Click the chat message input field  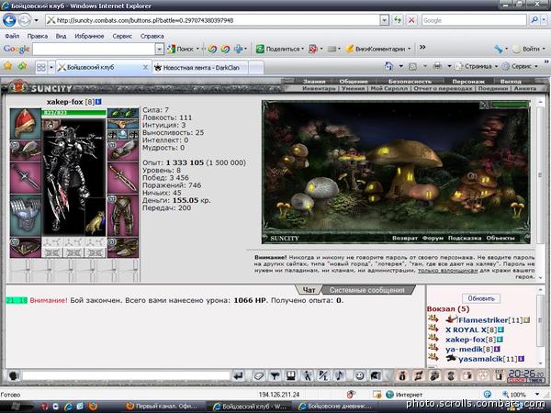click(x=126, y=375)
